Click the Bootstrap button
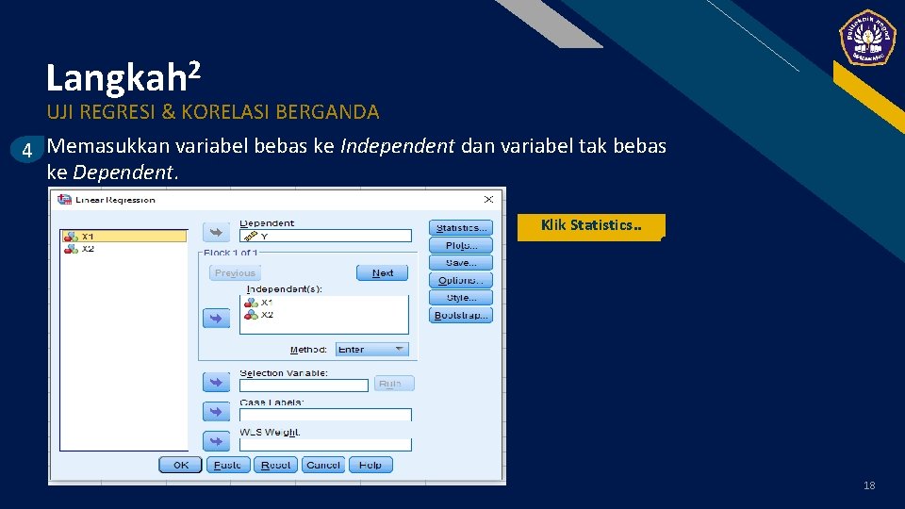 point(461,315)
